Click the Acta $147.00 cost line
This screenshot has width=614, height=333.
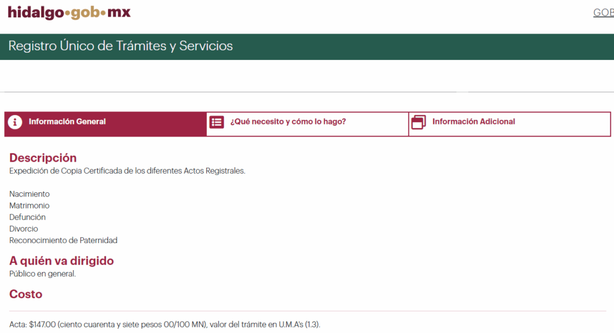pyautogui.click(x=165, y=325)
